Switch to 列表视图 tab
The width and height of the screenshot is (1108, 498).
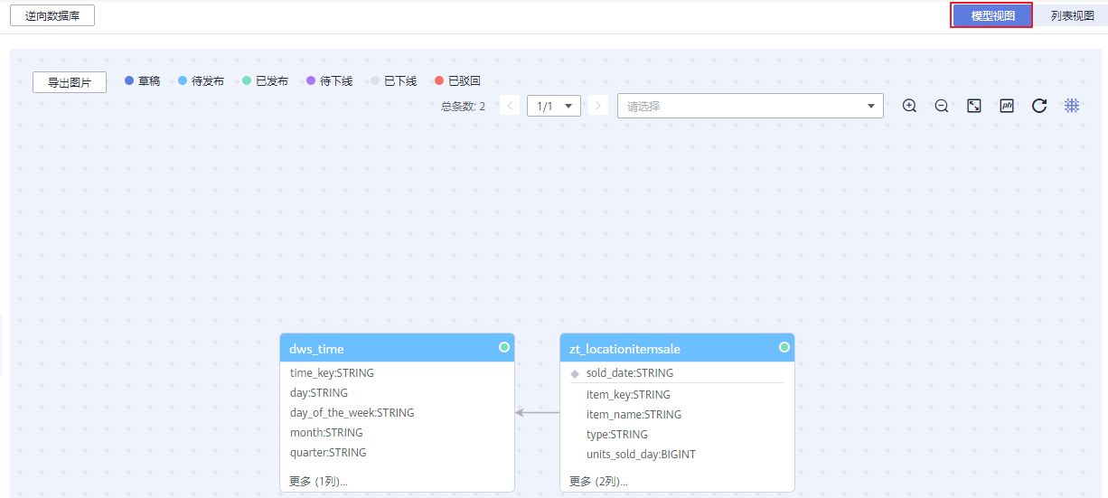[1072, 15]
